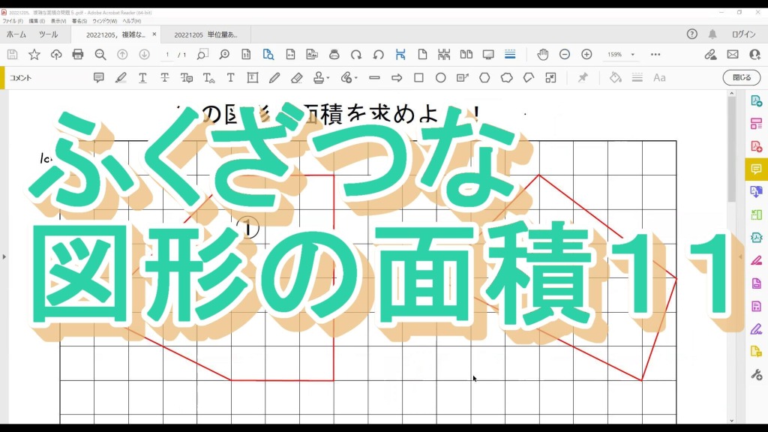Screen dimensions: 768x432
Task: Expand the attach file tool dropdown
Action: click(355, 78)
